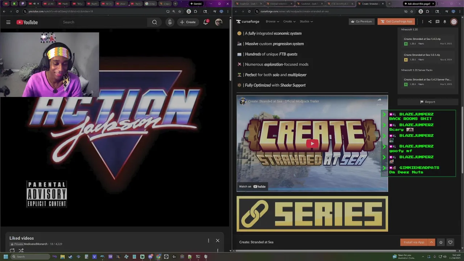Toggle shuffle playlist in Liked videos
The image size is (464, 261).
(x=21, y=250)
